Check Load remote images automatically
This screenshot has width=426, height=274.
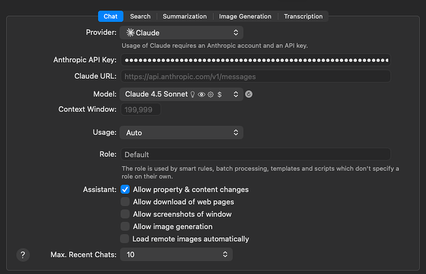pyautogui.click(x=125, y=239)
